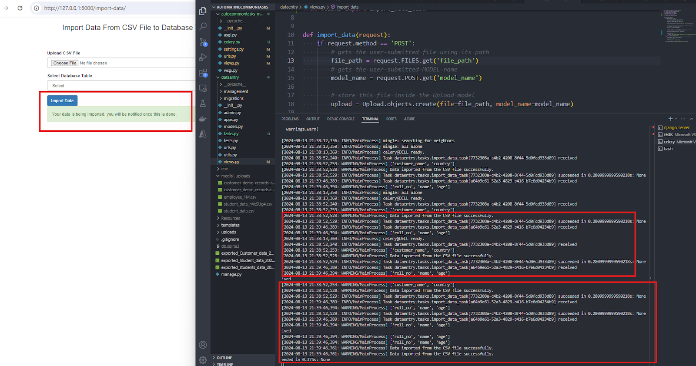
Task: Open wsgi.py in the explorer
Action: point(231,70)
